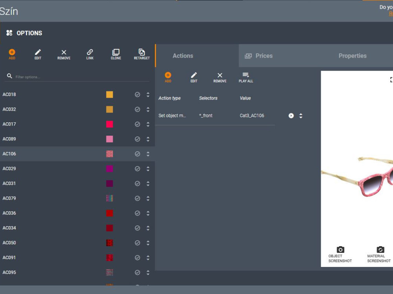Click the *_front selector cell
Screen dimensions: 393x294
point(206,116)
